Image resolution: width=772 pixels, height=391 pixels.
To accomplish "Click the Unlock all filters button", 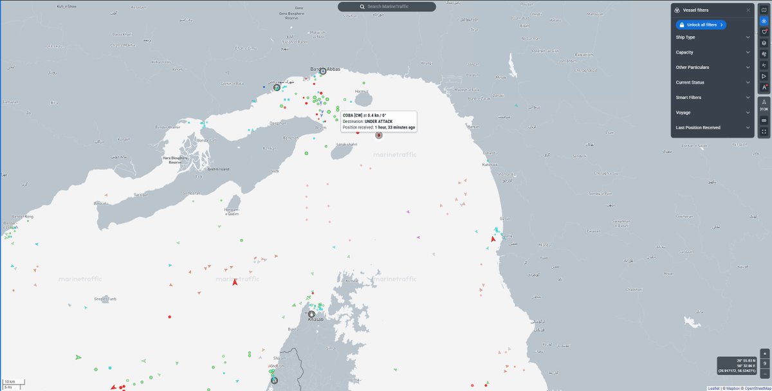I will click(701, 24).
